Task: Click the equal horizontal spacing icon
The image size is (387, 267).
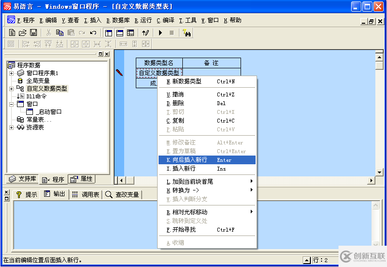Action: pyautogui.click(x=97, y=44)
